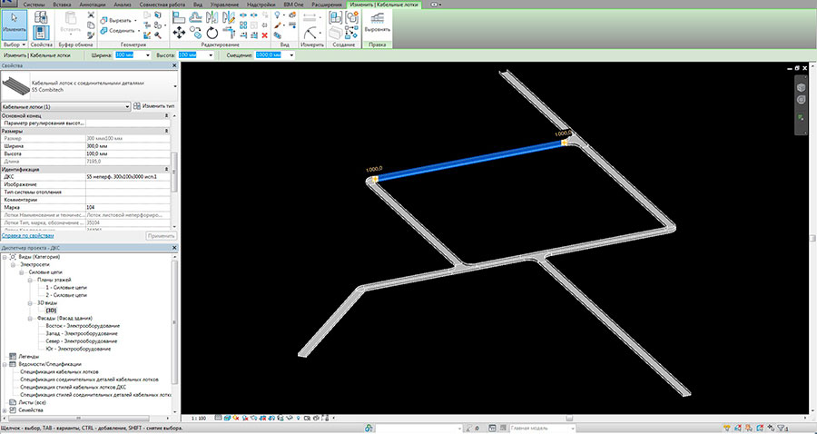Collapse the Размеры properties section
817x434 pixels.
click(167, 131)
